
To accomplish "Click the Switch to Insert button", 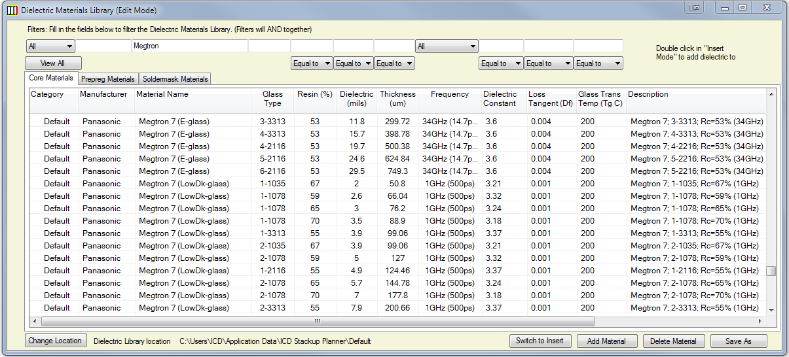I will [540, 341].
